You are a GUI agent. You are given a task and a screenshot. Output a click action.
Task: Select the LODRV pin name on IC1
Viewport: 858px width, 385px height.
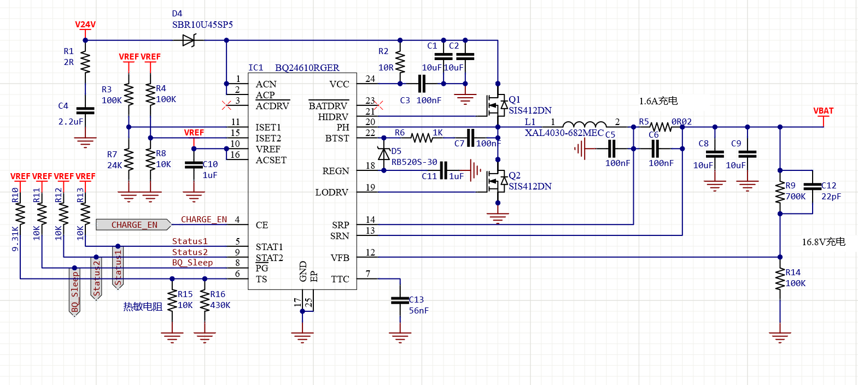pyautogui.click(x=331, y=192)
